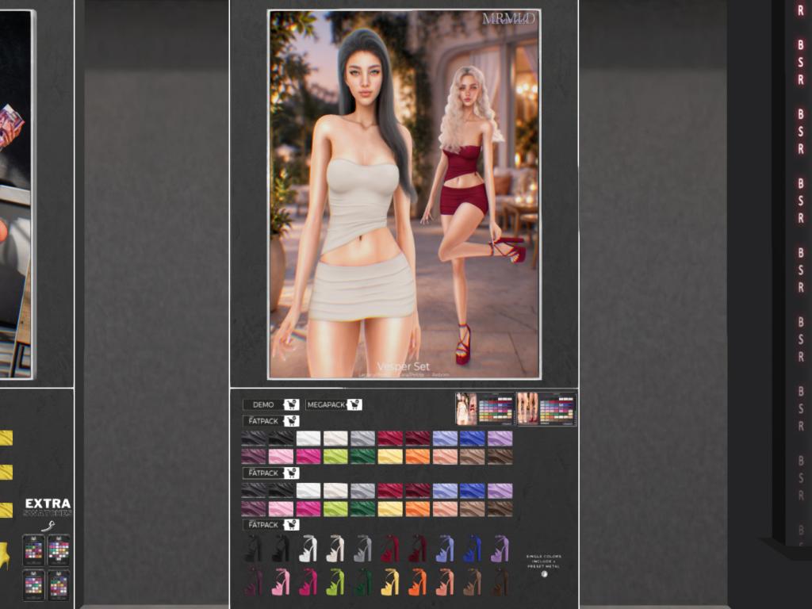Select the orange platform heel
812x609 pixels.
coord(418,581)
